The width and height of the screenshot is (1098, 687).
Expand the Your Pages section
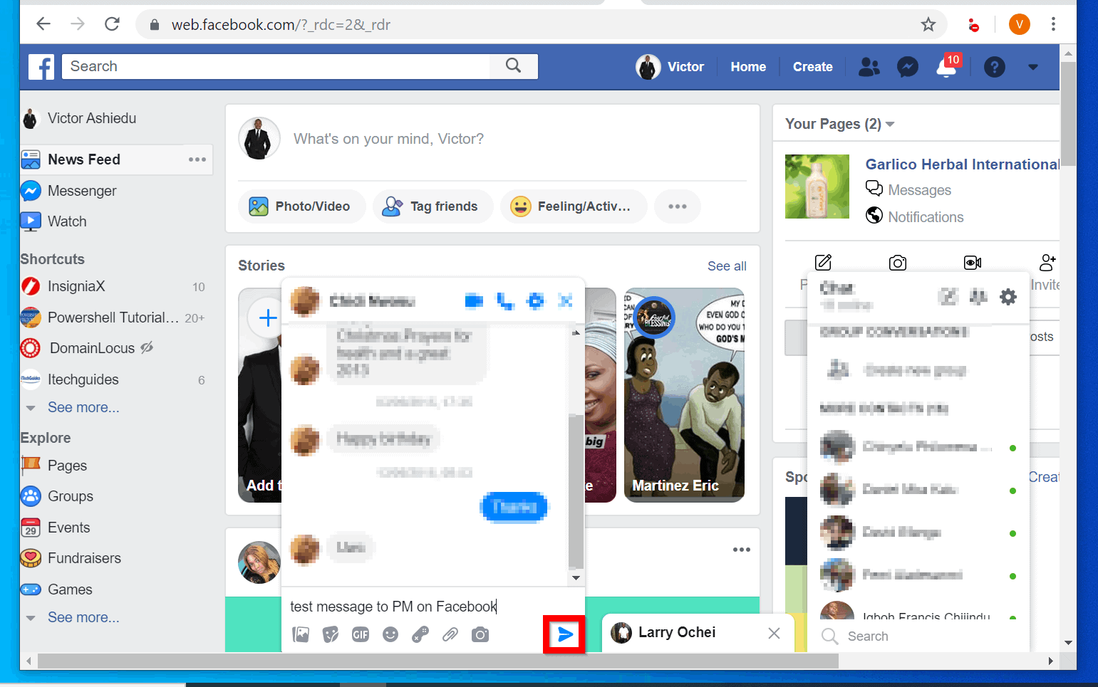click(890, 123)
